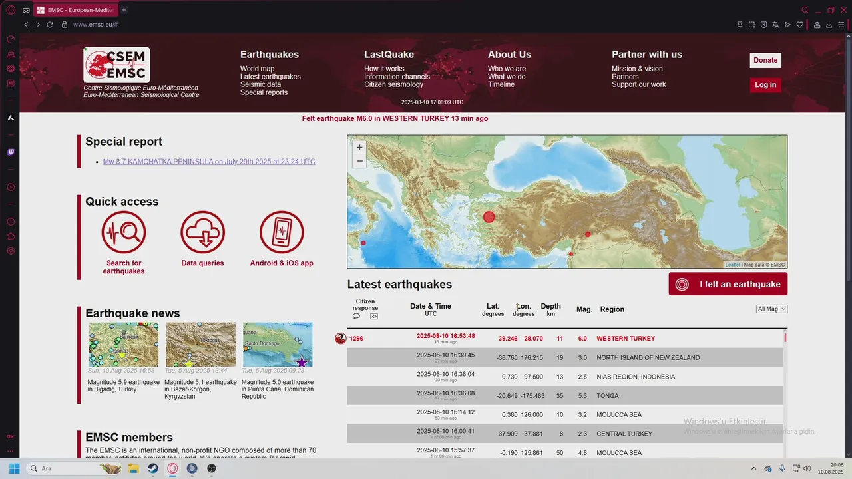Click the Android & iOS app icon

pos(282,233)
